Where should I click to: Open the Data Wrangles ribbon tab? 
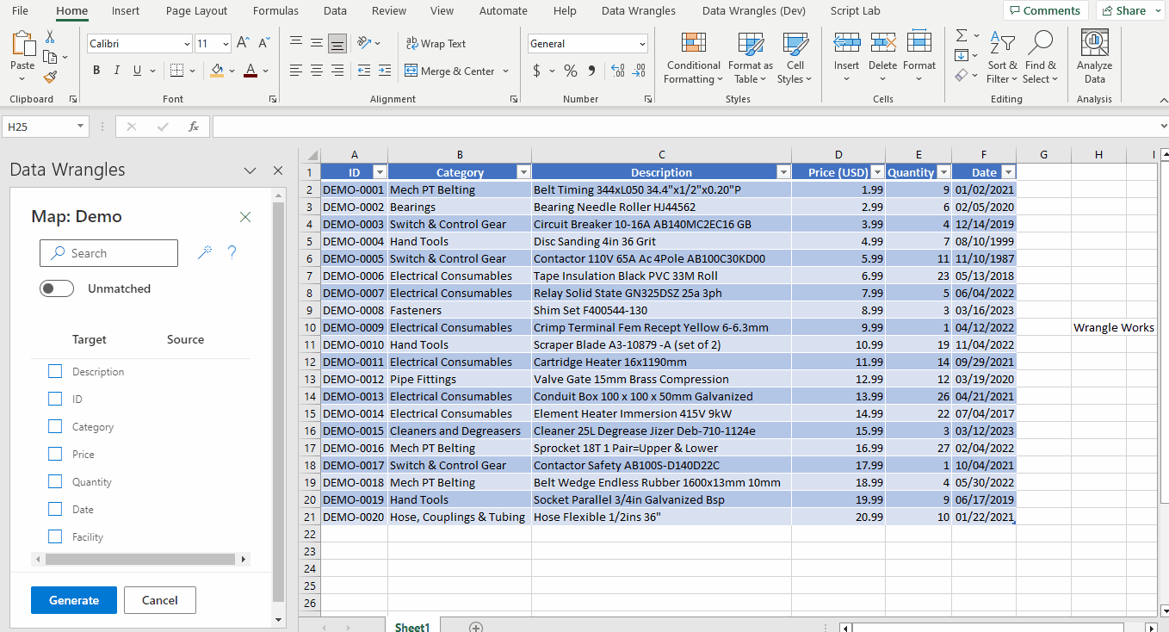click(x=638, y=11)
